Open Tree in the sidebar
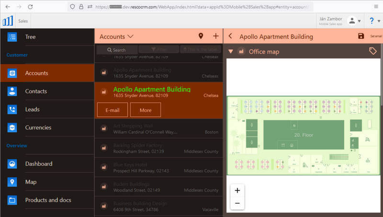Image resolution: width=383 pixels, height=217 pixels. [x=47, y=37]
